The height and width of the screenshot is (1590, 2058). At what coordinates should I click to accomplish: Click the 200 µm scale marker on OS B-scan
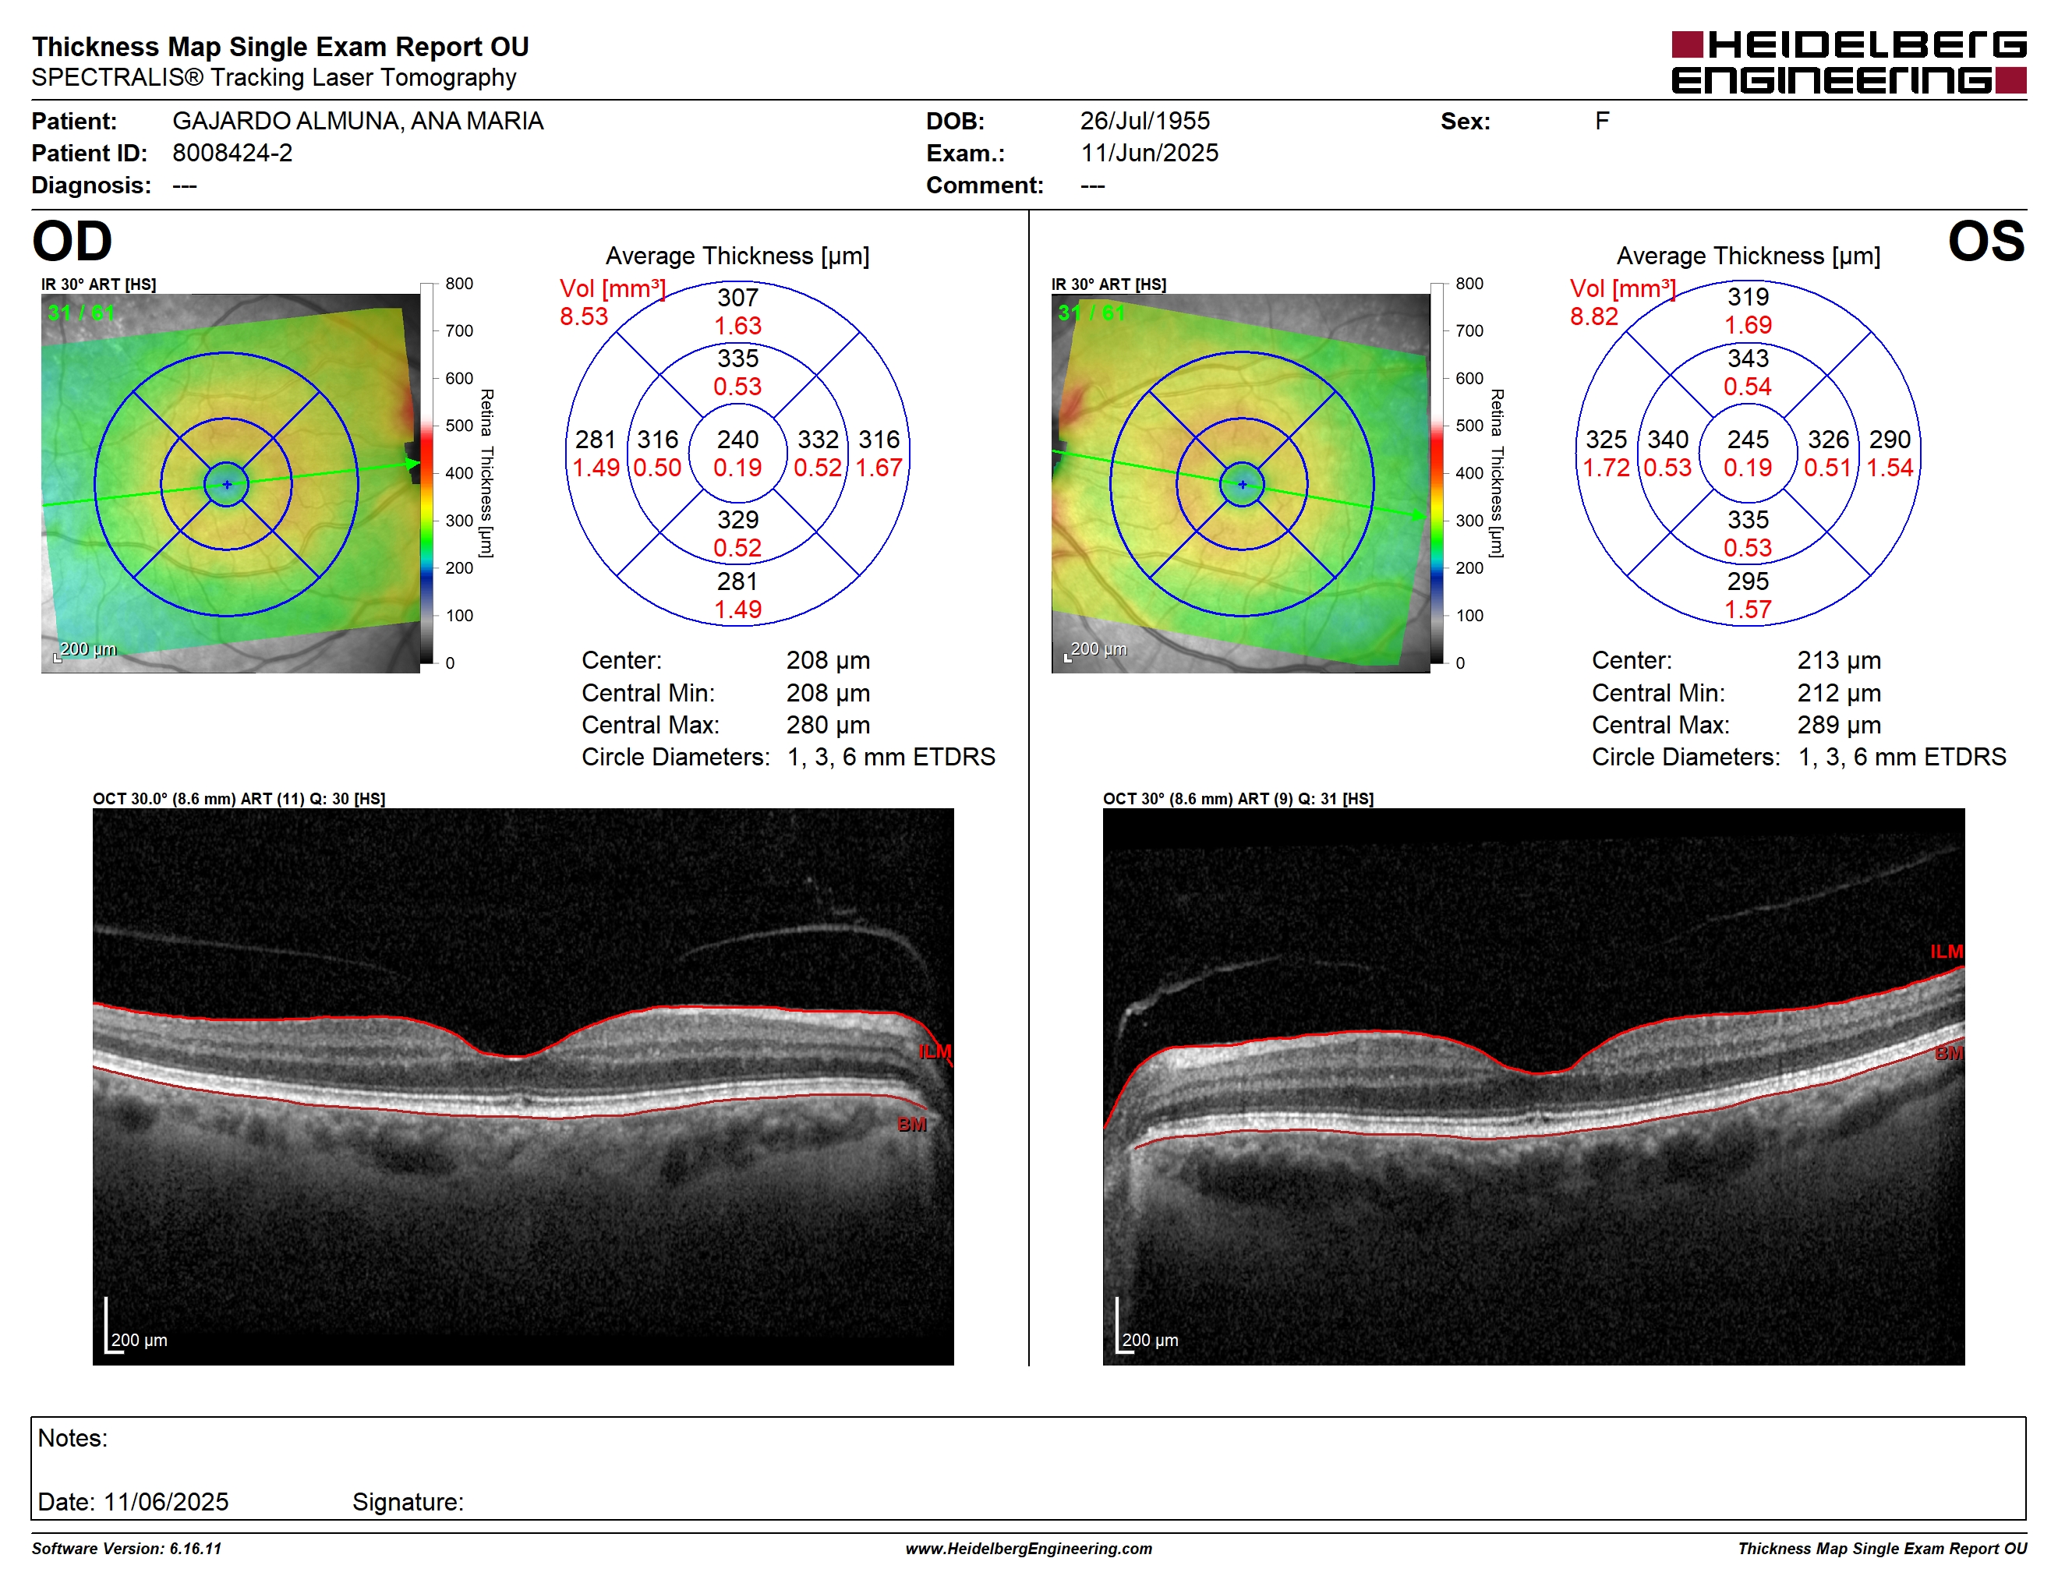pos(1147,1327)
